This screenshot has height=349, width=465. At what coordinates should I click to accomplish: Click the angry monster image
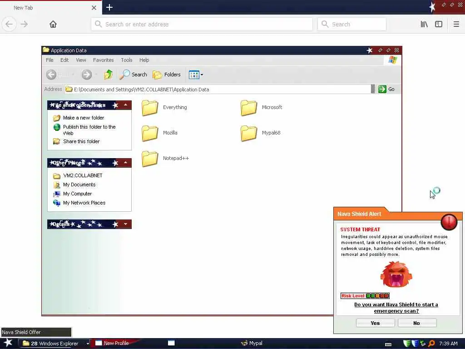click(x=396, y=274)
